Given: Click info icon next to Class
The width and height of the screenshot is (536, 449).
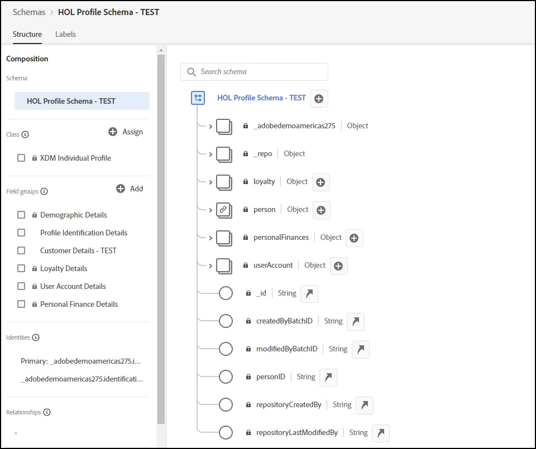Looking at the screenshot, I should click(25, 134).
